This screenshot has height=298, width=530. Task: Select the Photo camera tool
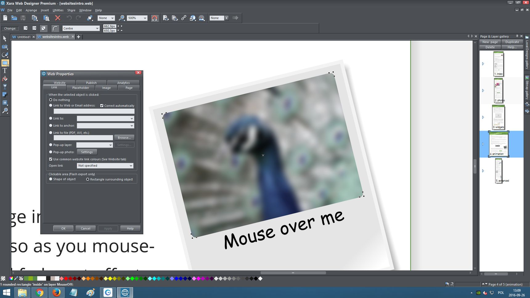tap(5, 47)
